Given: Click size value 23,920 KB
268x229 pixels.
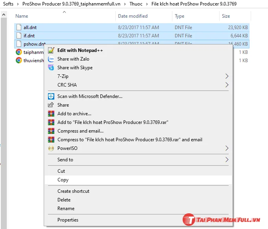Looking at the screenshot, I should click(x=238, y=28).
